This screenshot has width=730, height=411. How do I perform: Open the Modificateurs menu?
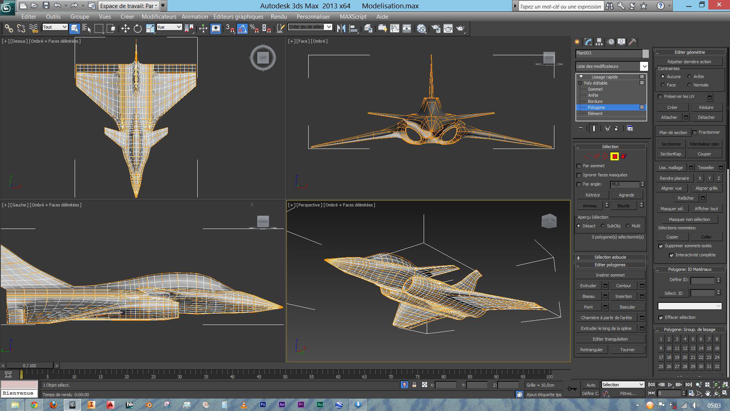point(159,17)
